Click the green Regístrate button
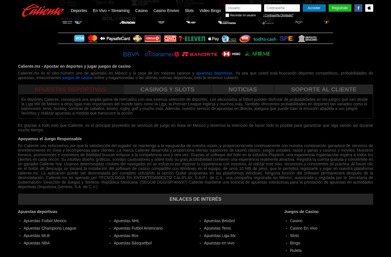The height and width of the screenshot is (257, 391). [x=340, y=8]
